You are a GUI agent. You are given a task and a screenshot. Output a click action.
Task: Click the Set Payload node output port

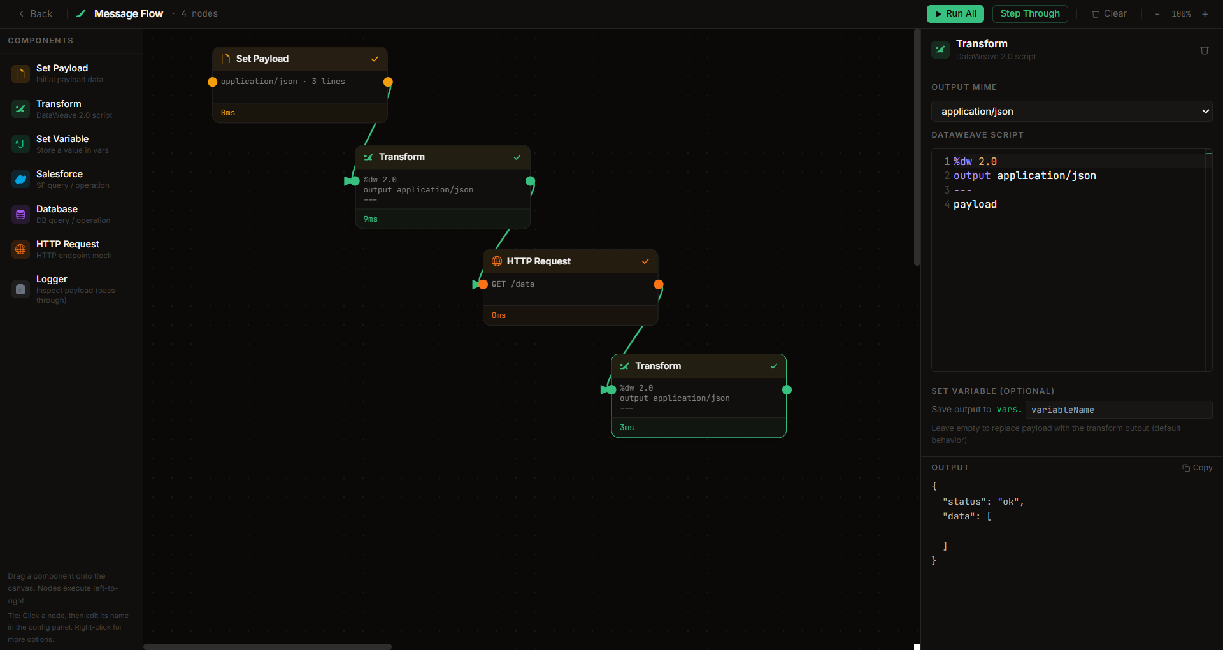[388, 82]
